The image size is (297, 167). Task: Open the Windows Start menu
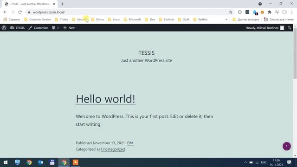tap(6, 162)
